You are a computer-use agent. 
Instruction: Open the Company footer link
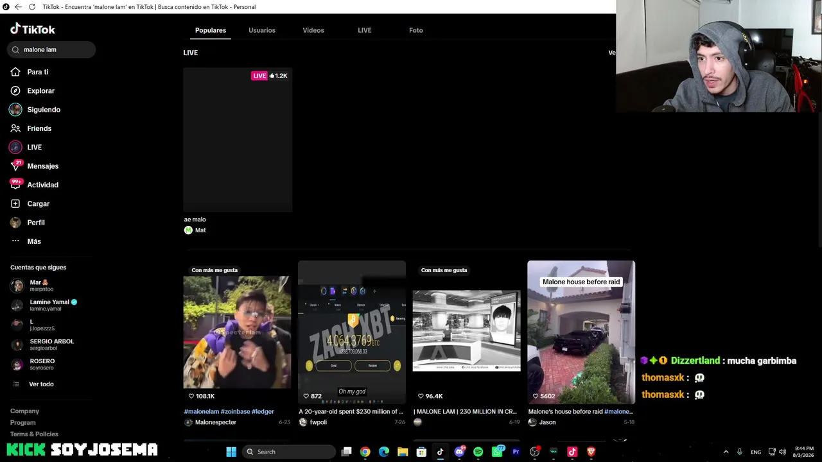[x=24, y=411]
